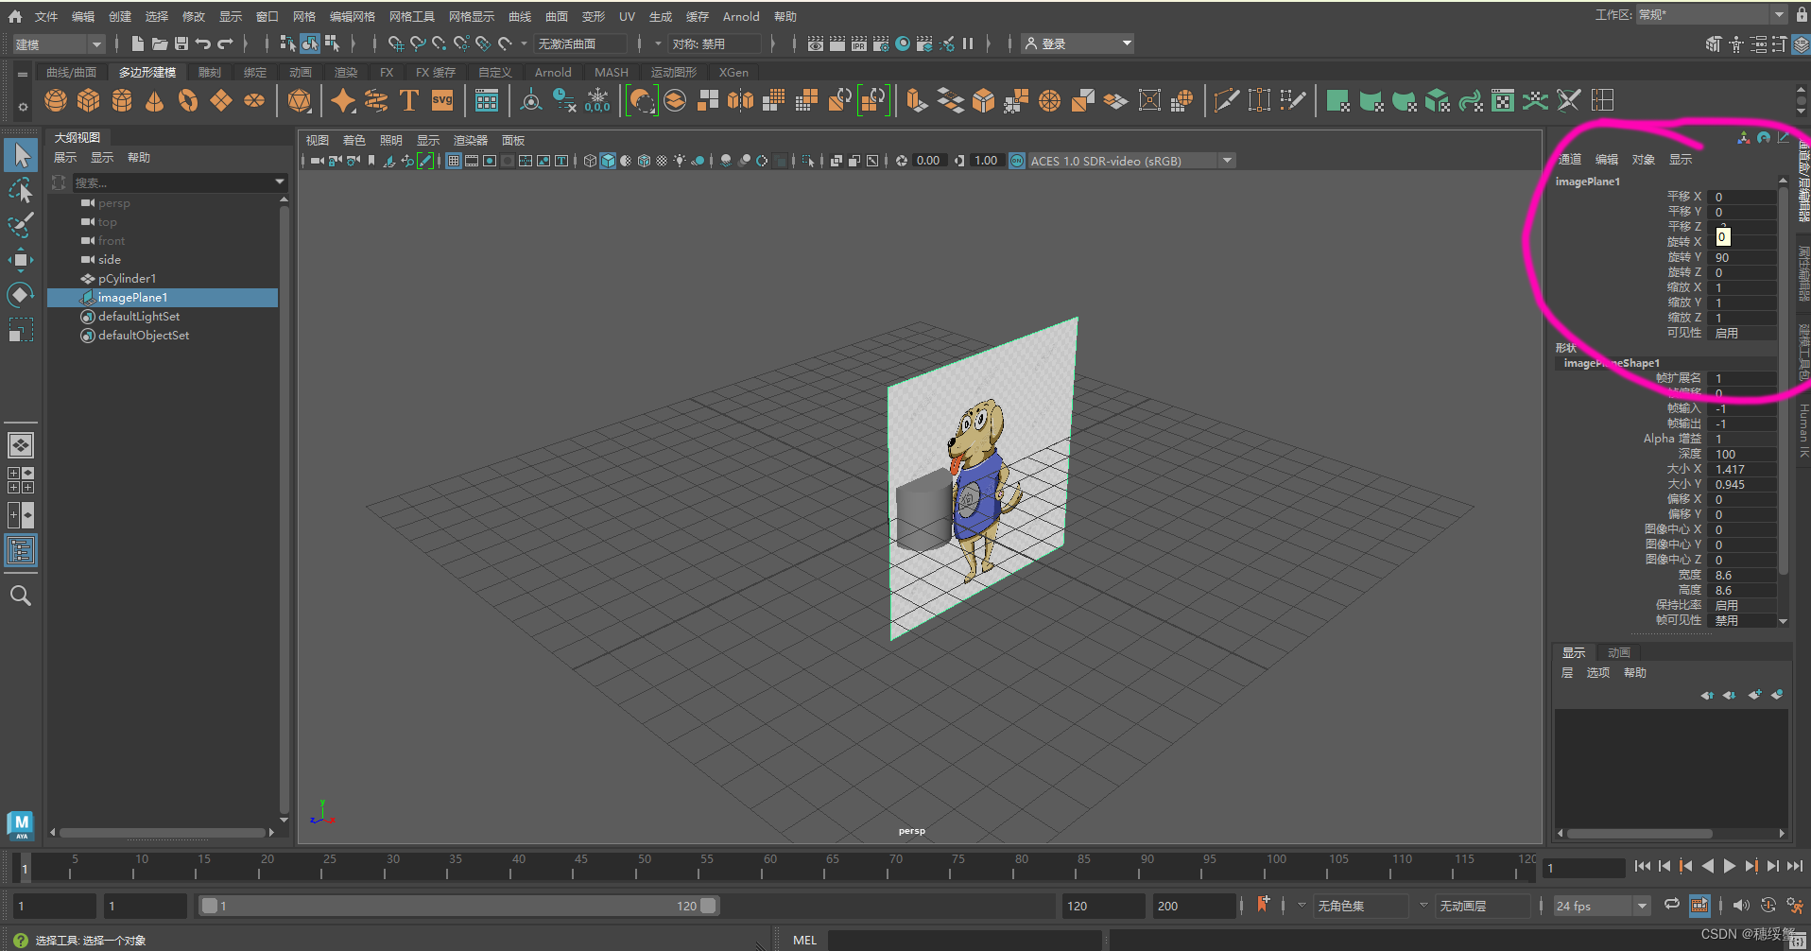Create a polygon sphere from the shelf

point(56,100)
